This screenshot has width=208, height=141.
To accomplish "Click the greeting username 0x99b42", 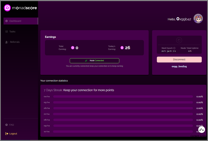I will [x=184, y=19].
